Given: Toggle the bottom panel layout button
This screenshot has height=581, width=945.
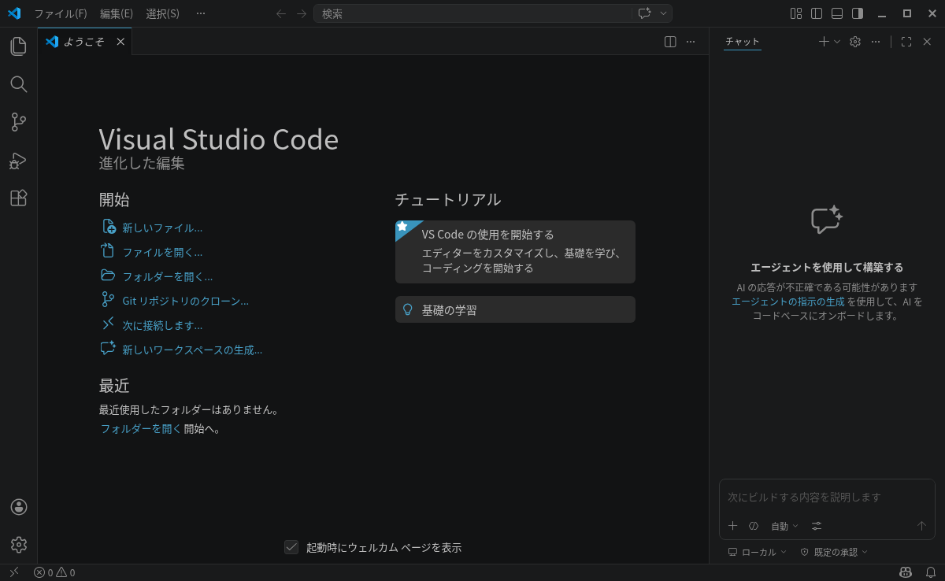Looking at the screenshot, I should [x=837, y=13].
